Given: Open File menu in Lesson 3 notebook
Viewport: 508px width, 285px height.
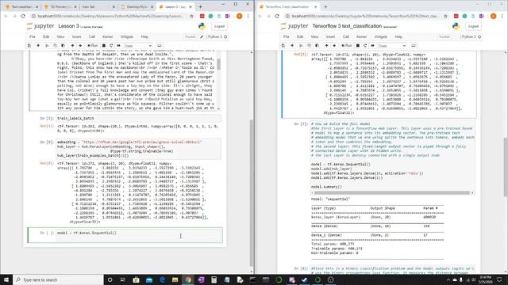Looking at the screenshot, I should [32, 37].
